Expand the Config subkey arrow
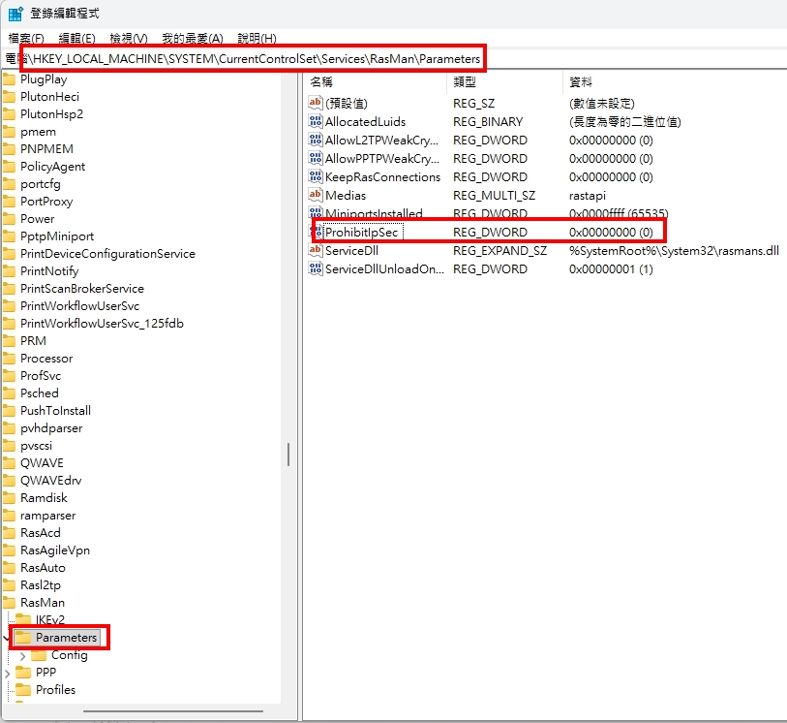Viewport: 787px width, 723px height. [x=23, y=655]
